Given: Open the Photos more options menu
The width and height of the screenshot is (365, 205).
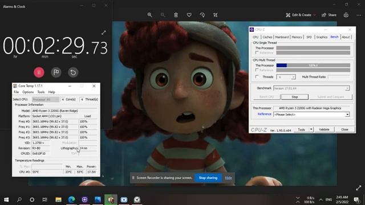Looking at the screenshot, I should pyautogui.click(x=359, y=15).
